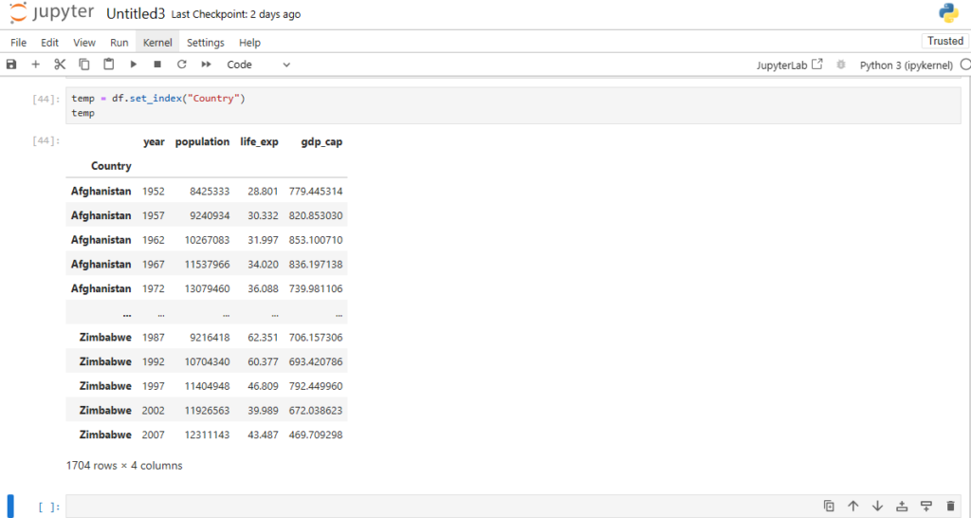Screen dimensions: 971x518
Task: Open the Settings menu
Action: point(205,43)
